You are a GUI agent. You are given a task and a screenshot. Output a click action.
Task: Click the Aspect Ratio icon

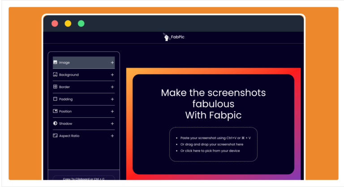(x=55, y=136)
